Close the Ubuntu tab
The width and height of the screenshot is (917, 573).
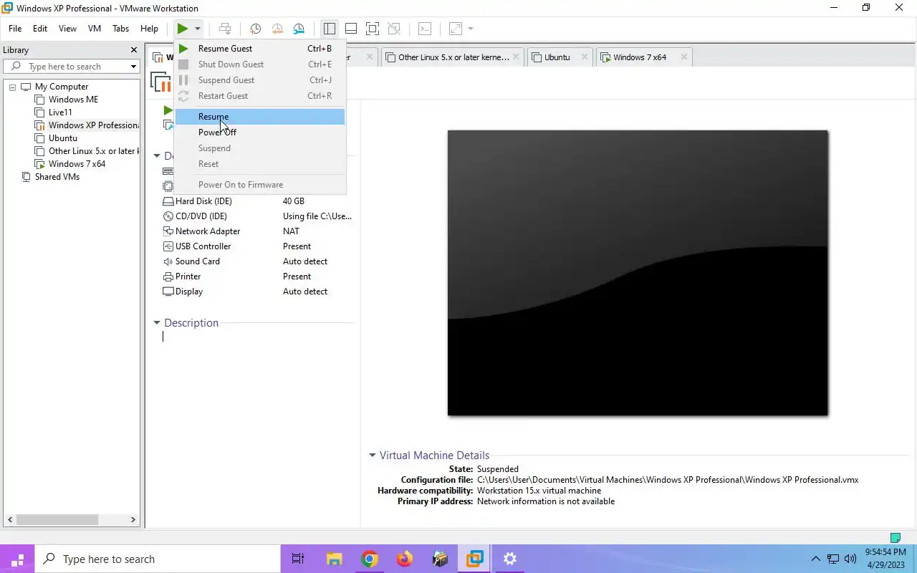coord(585,57)
